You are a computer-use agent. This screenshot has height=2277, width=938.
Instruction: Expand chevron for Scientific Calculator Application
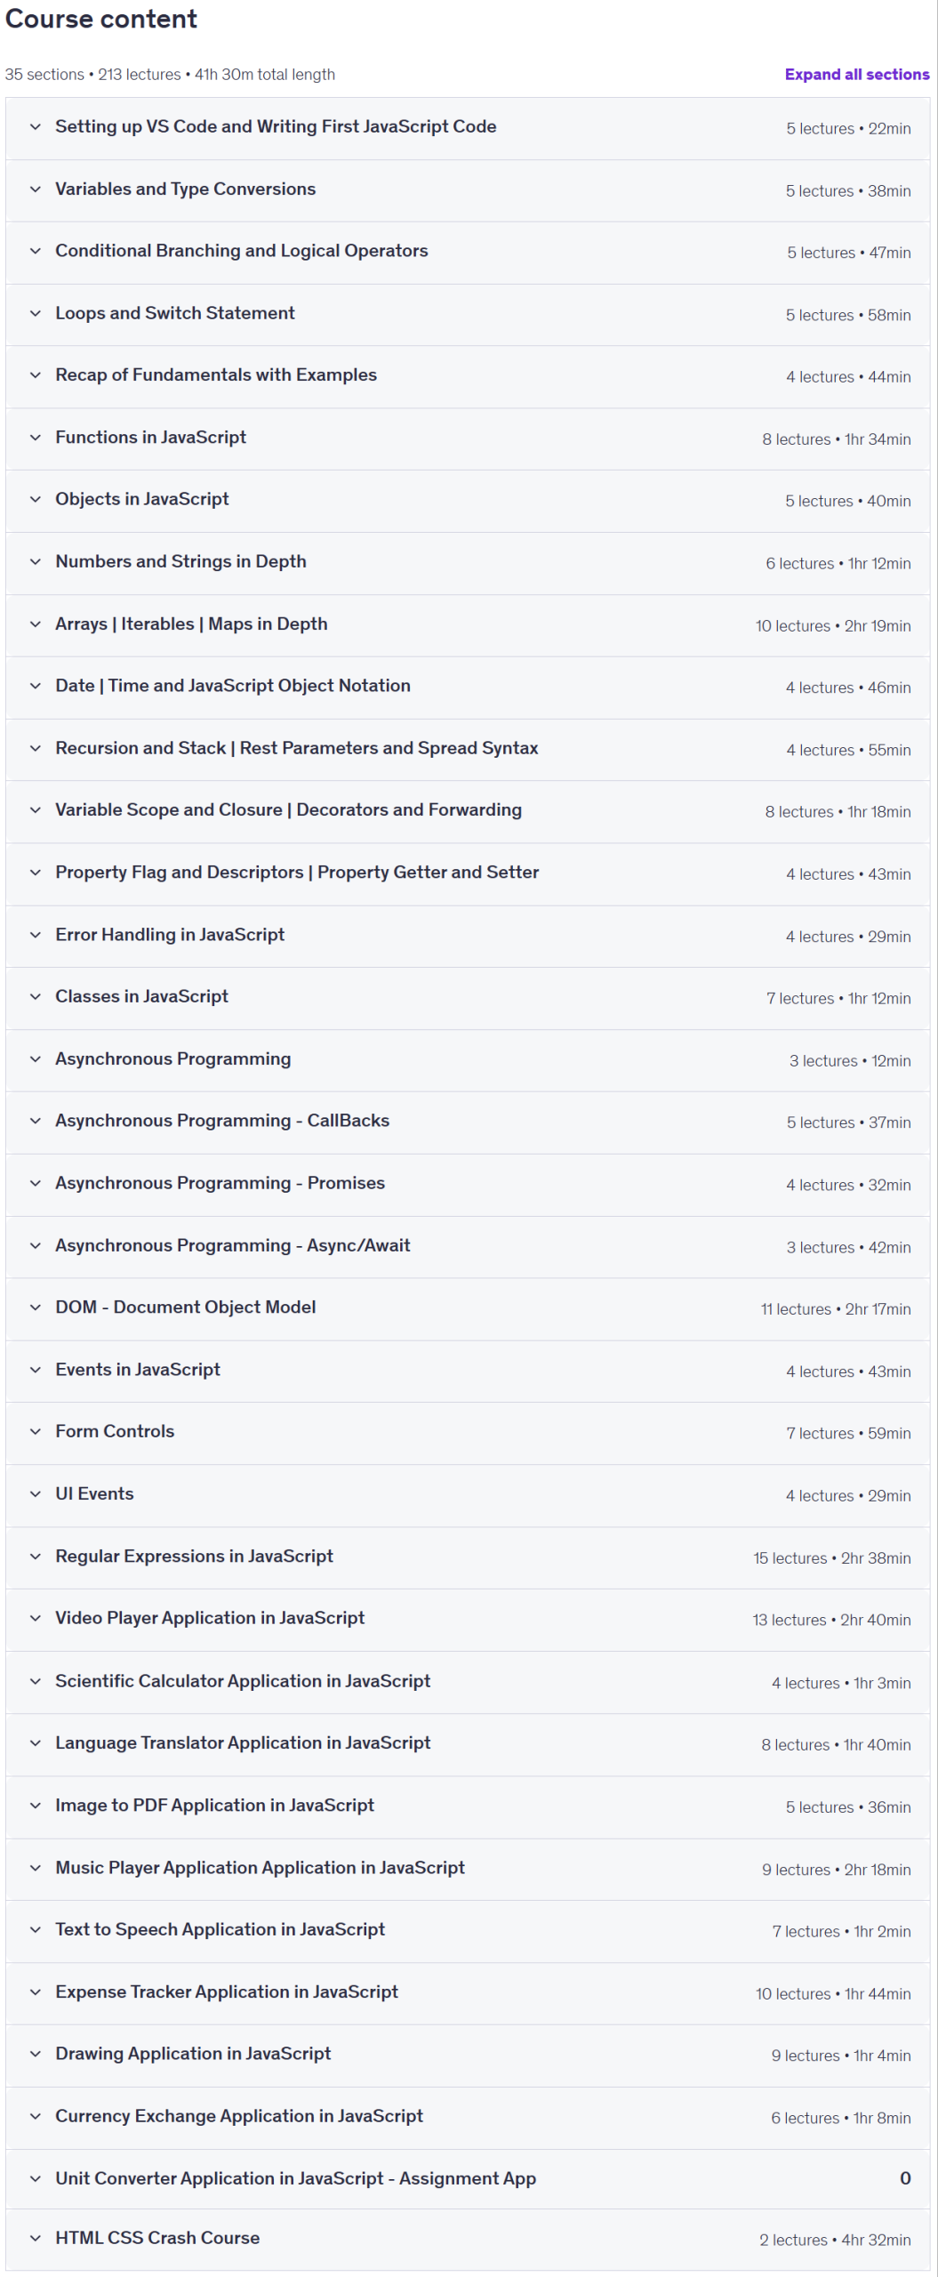[x=36, y=1681]
